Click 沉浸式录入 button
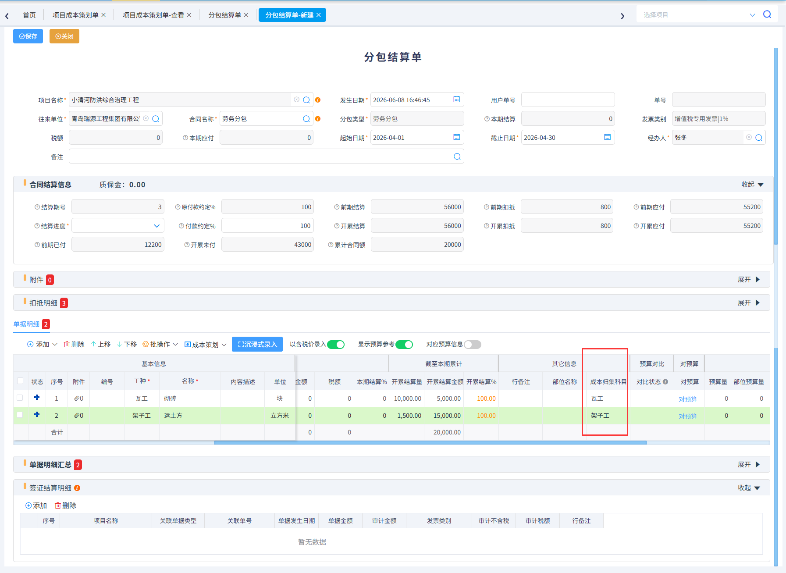The image size is (786, 573). [257, 344]
